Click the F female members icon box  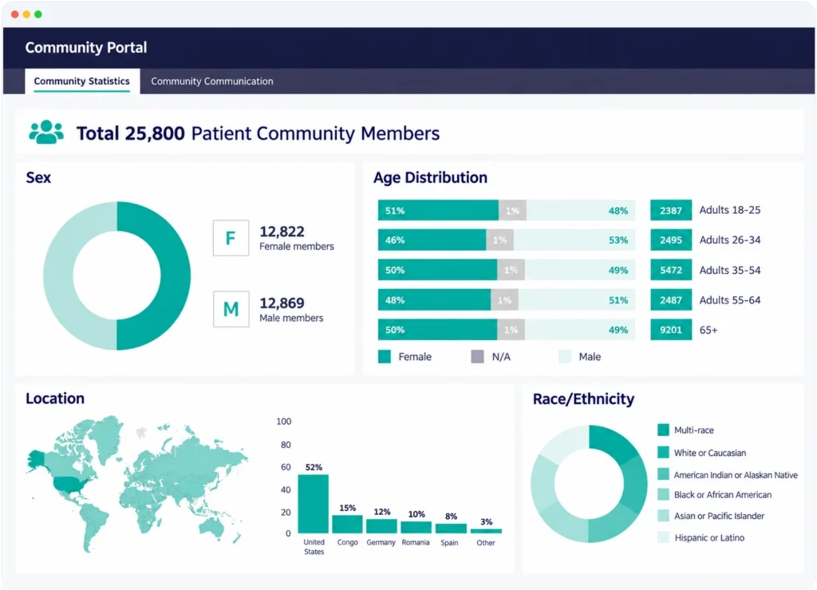[231, 238]
